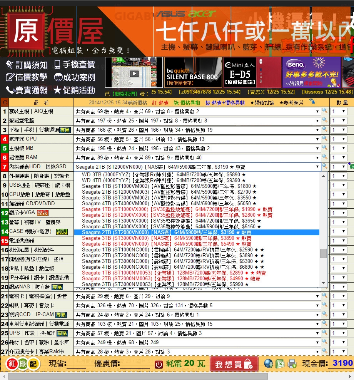
Task: Open the 喇叭 product dropdown
Action: coord(197,305)
